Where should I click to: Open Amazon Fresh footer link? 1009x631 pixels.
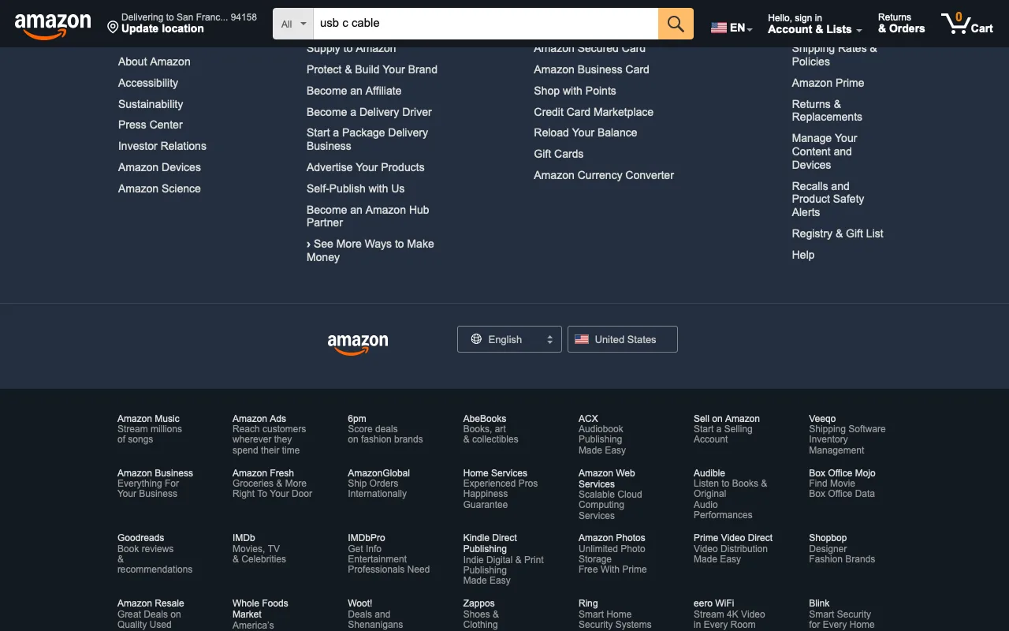pos(272,484)
